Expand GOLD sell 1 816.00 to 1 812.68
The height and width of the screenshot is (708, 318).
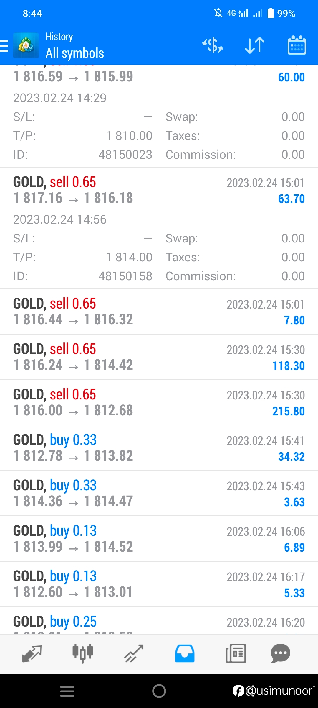159,402
